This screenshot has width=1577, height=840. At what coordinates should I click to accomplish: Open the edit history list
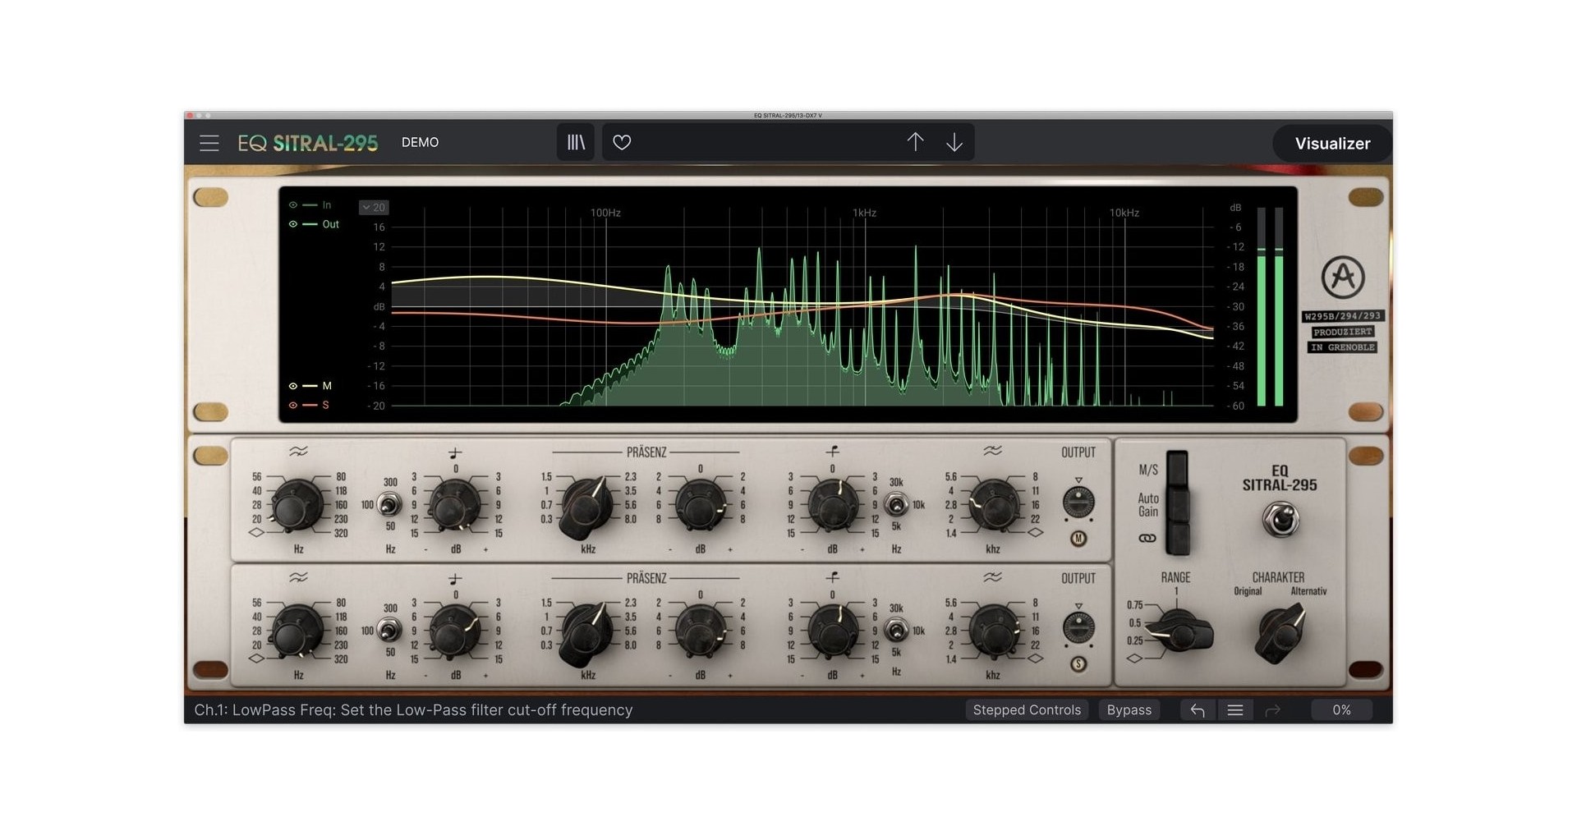point(1235,710)
